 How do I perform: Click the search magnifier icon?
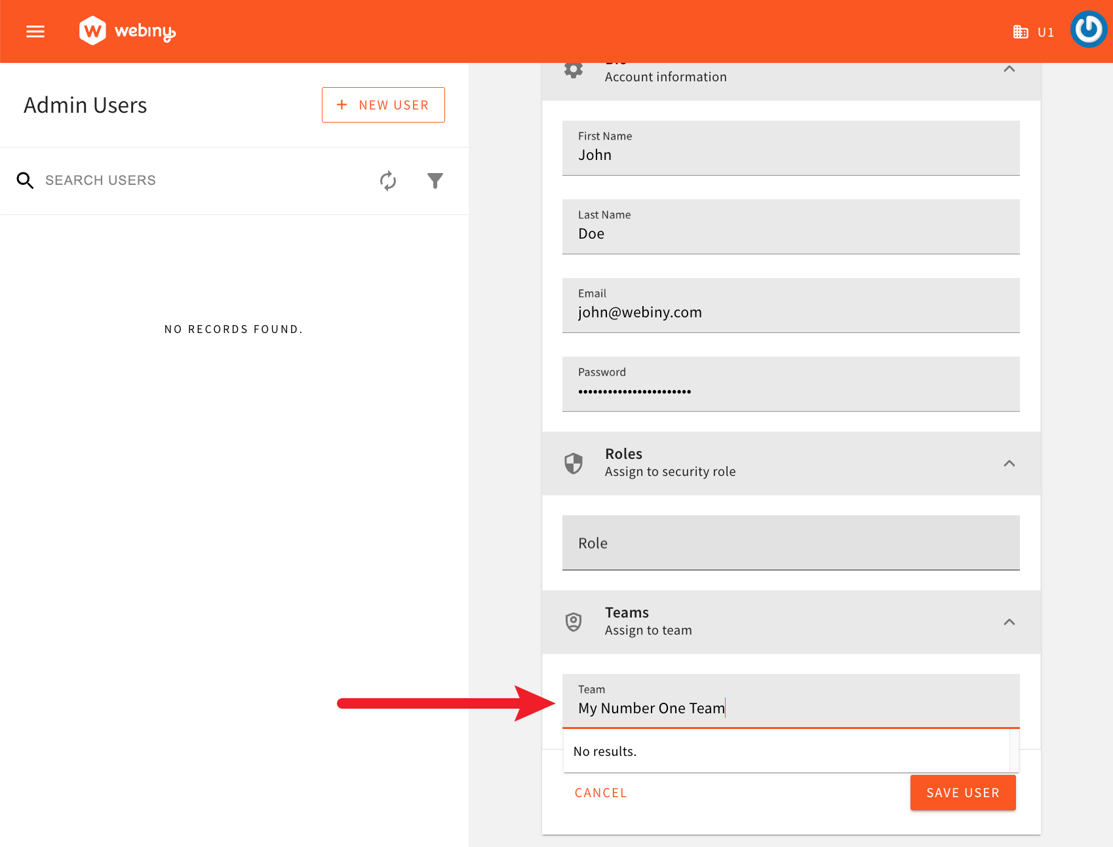pyautogui.click(x=25, y=180)
